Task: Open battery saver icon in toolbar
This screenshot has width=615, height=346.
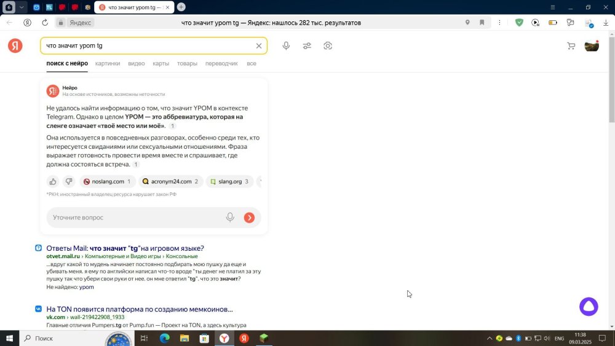Action: pyautogui.click(x=553, y=23)
